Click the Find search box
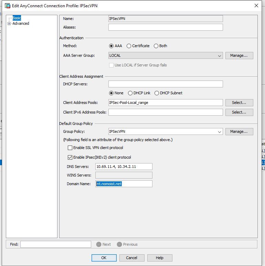The width and height of the screenshot is (265, 266). click(56, 244)
